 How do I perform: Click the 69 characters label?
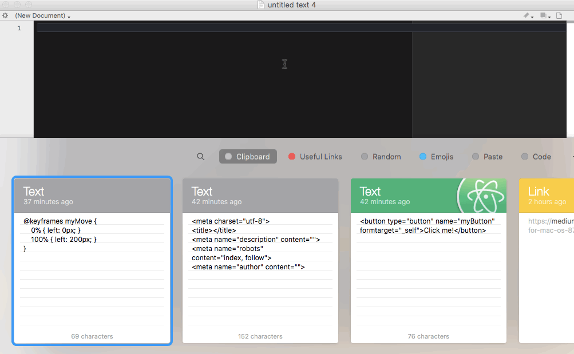coord(92,336)
